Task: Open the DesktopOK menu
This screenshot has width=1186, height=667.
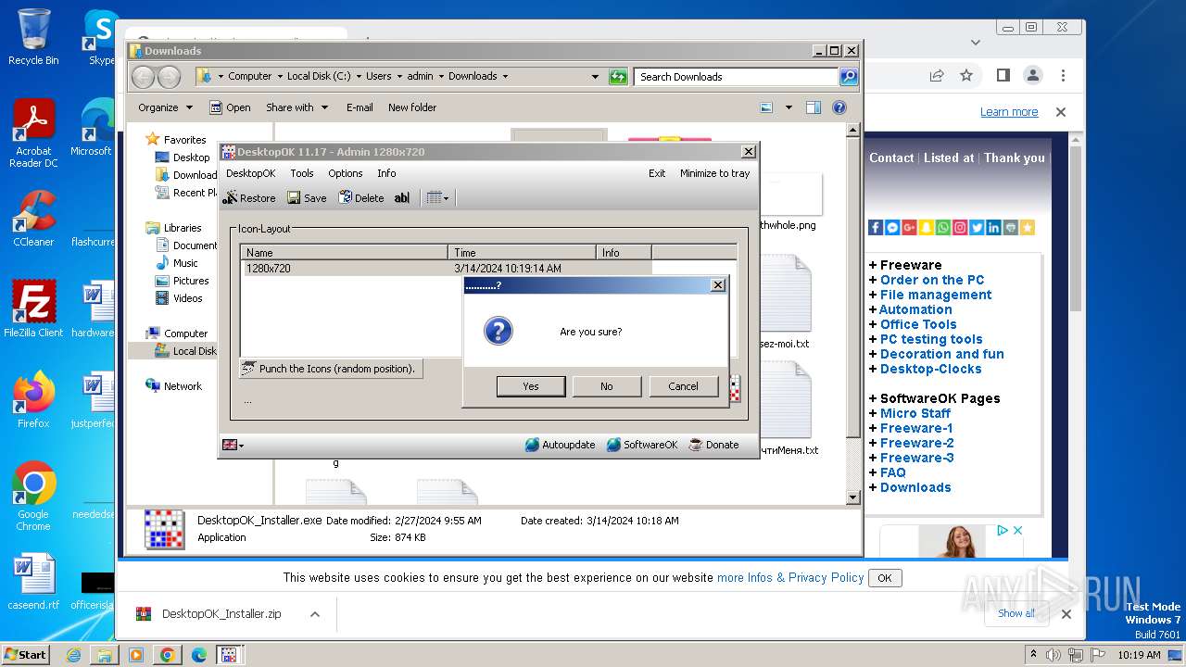Action: (x=250, y=173)
